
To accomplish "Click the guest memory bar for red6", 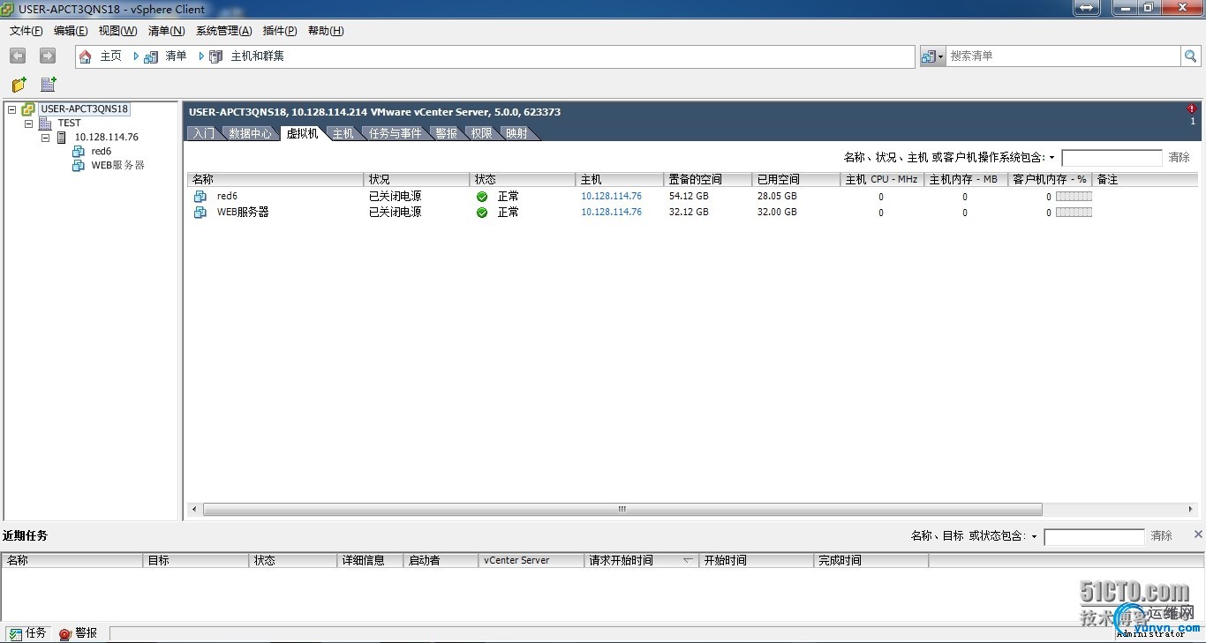I will [1074, 197].
